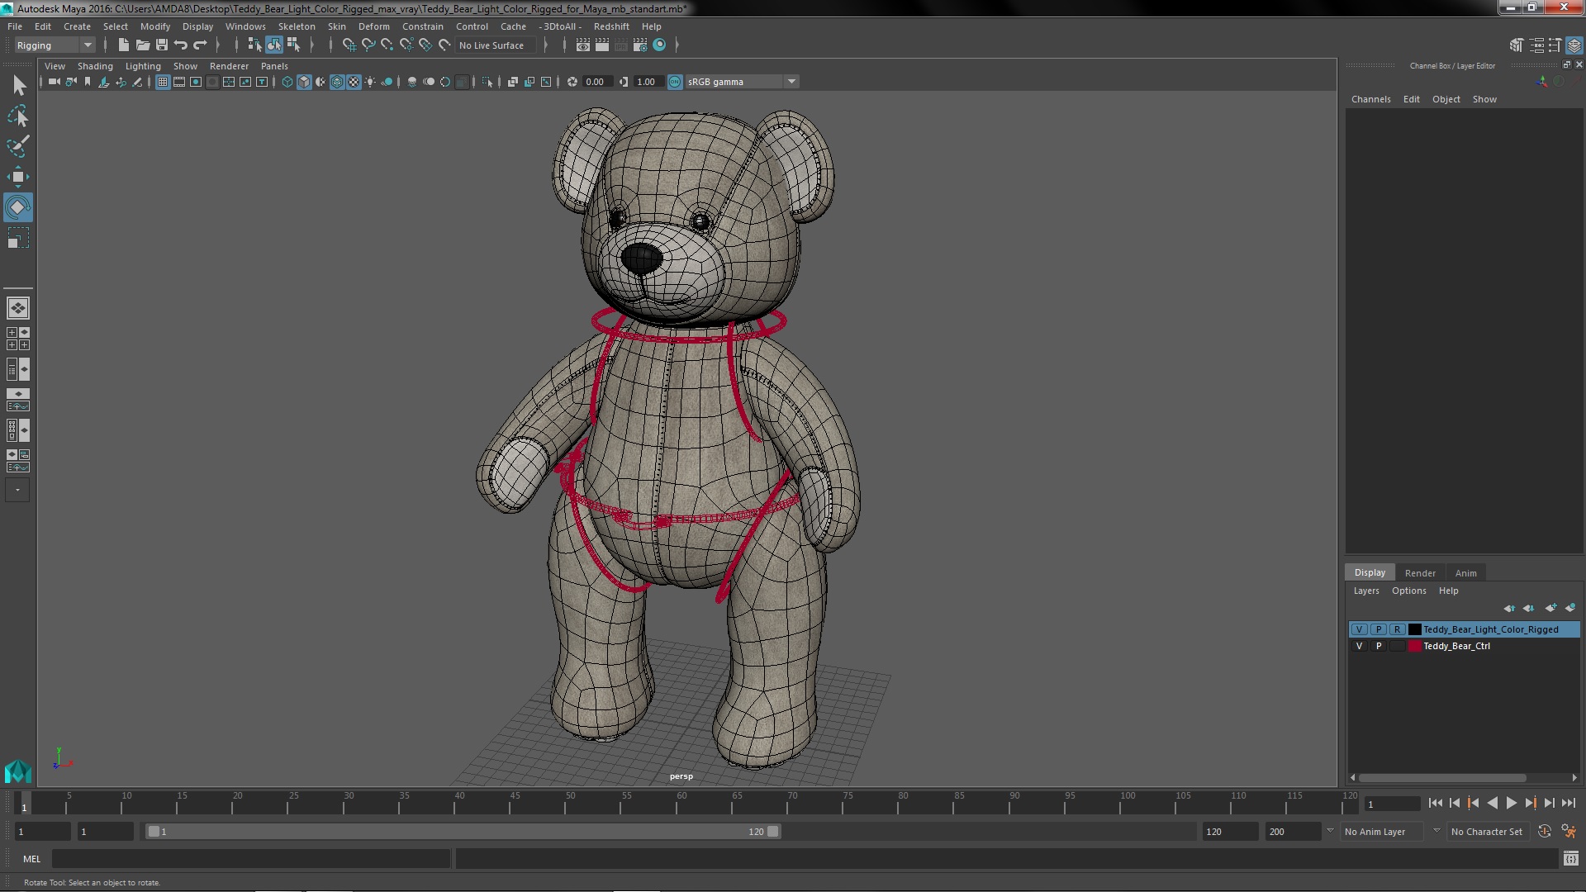The image size is (1586, 892).
Task: Play animation forwards
Action: point(1511,803)
